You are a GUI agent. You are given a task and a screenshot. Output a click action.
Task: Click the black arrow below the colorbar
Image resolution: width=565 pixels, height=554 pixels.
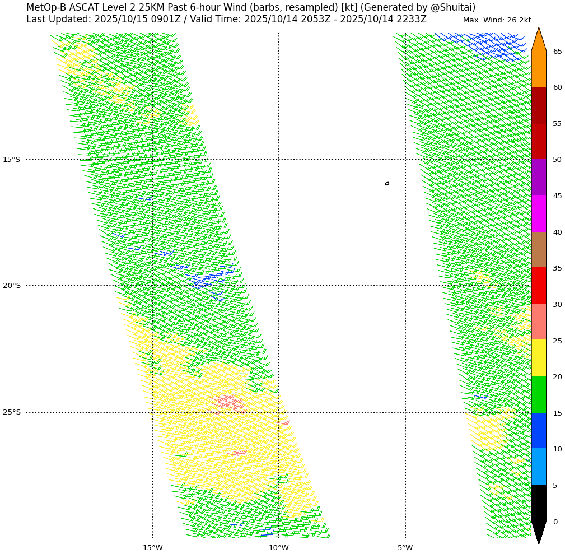[x=538, y=532]
